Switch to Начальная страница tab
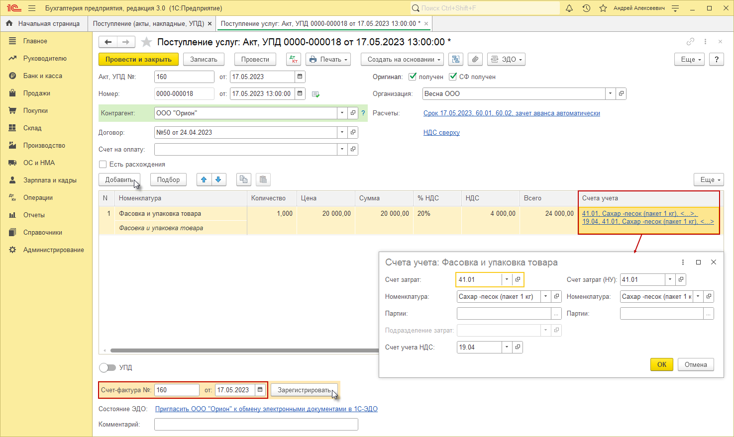This screenshot has height=437, width=734. click(43, 23)
